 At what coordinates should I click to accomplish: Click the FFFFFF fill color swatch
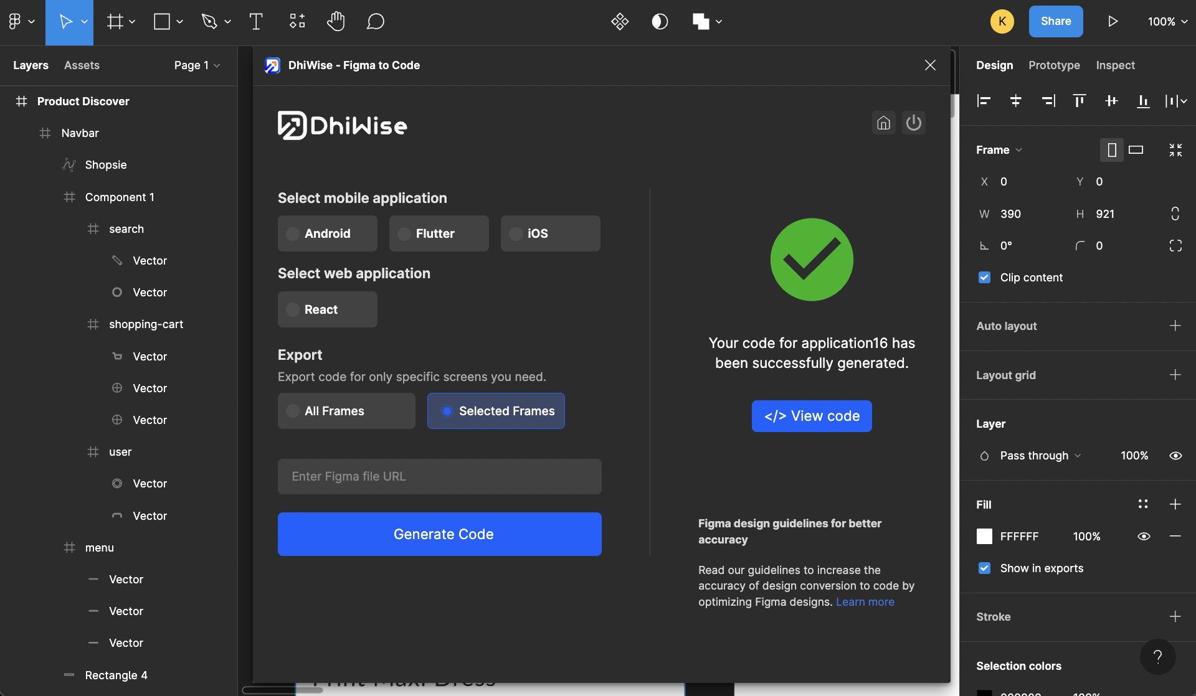pyautogui.click(x=984, y=537)
